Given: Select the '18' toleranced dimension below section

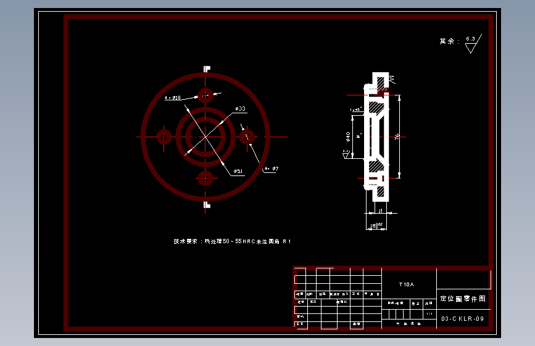Looking at the screenshot, I should (376, 225).
